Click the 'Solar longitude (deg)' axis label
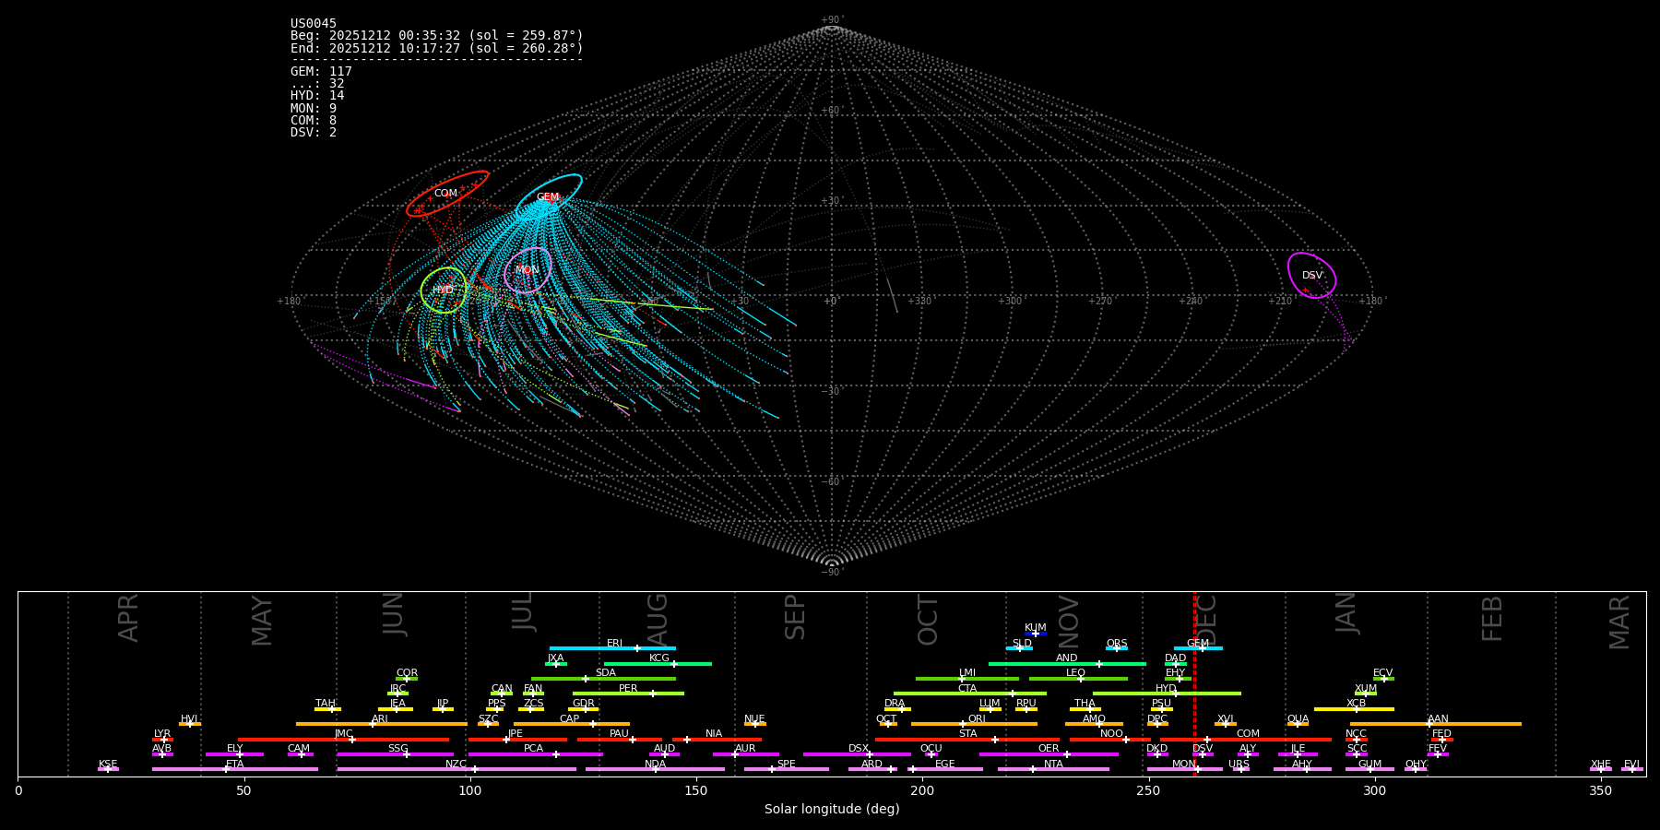Screen dimensions: 1660x830 [832, 810]
